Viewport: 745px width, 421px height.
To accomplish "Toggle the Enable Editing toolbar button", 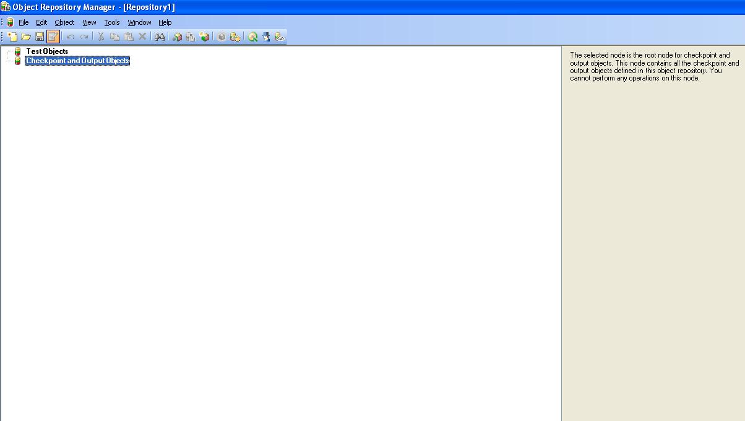I will (53, 37).
